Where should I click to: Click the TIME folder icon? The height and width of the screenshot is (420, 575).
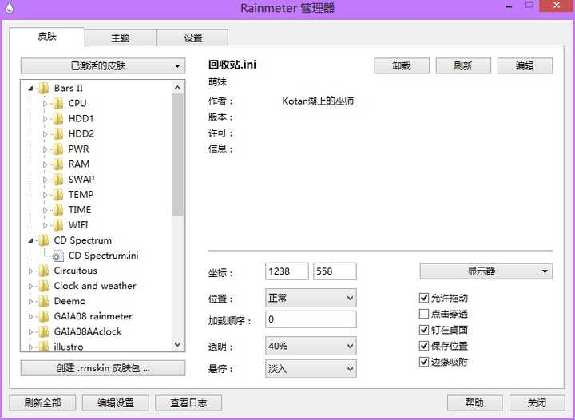coord(58,210)
